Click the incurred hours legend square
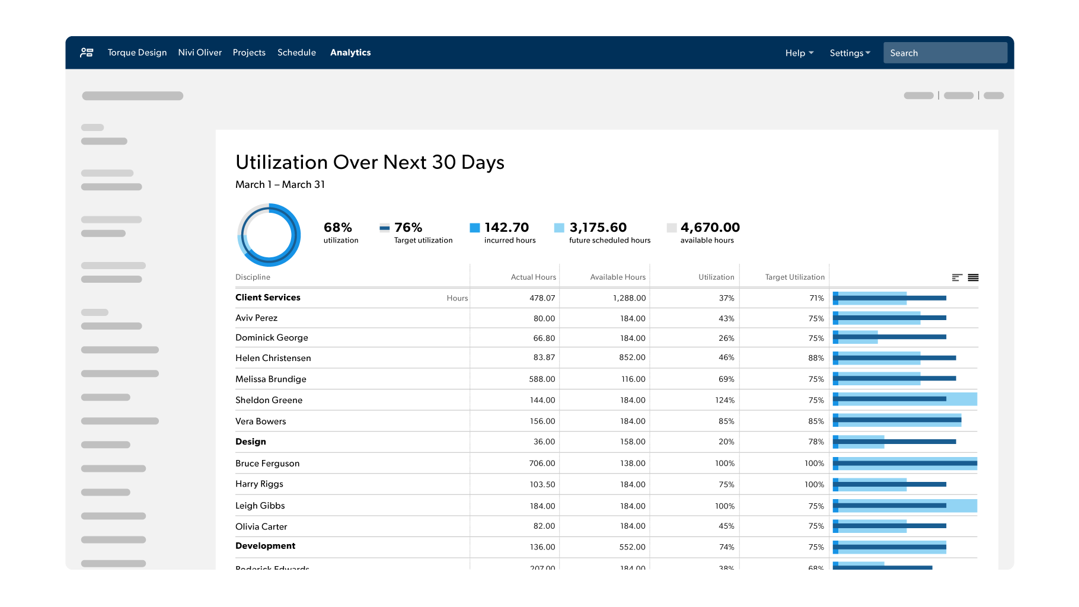 click(x=474, y=227)
